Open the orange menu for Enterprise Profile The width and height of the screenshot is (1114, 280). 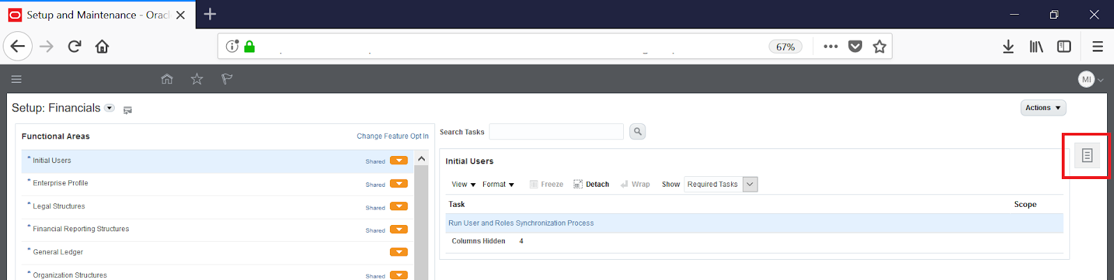pos(399,184)
